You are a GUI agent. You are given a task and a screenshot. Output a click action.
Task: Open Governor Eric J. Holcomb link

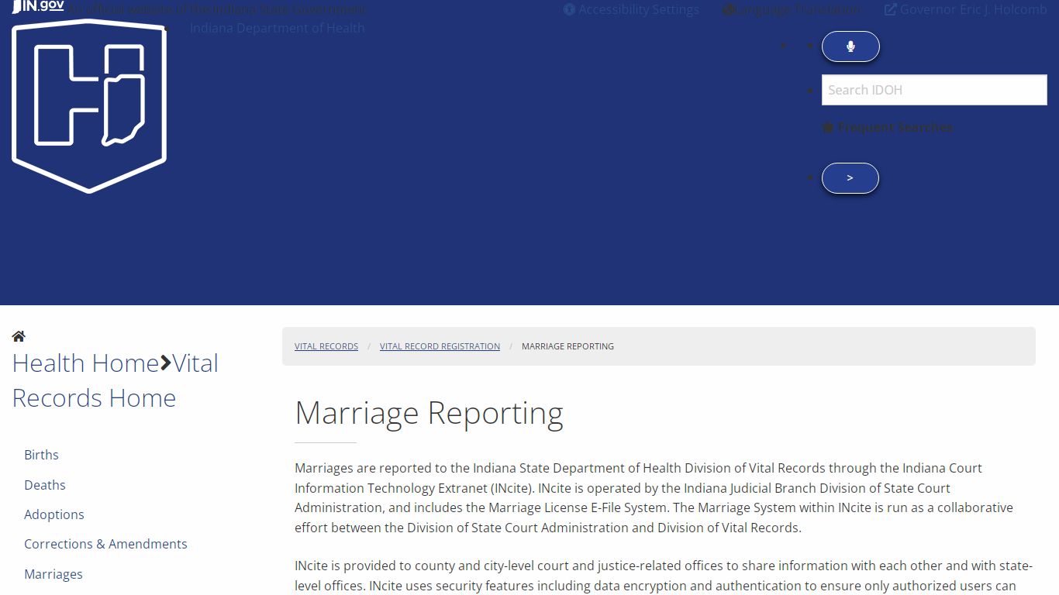tap(966, 9)
